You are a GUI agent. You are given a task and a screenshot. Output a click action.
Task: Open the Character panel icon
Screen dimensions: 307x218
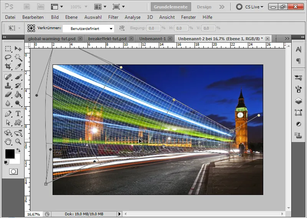[x=299, y=50]
